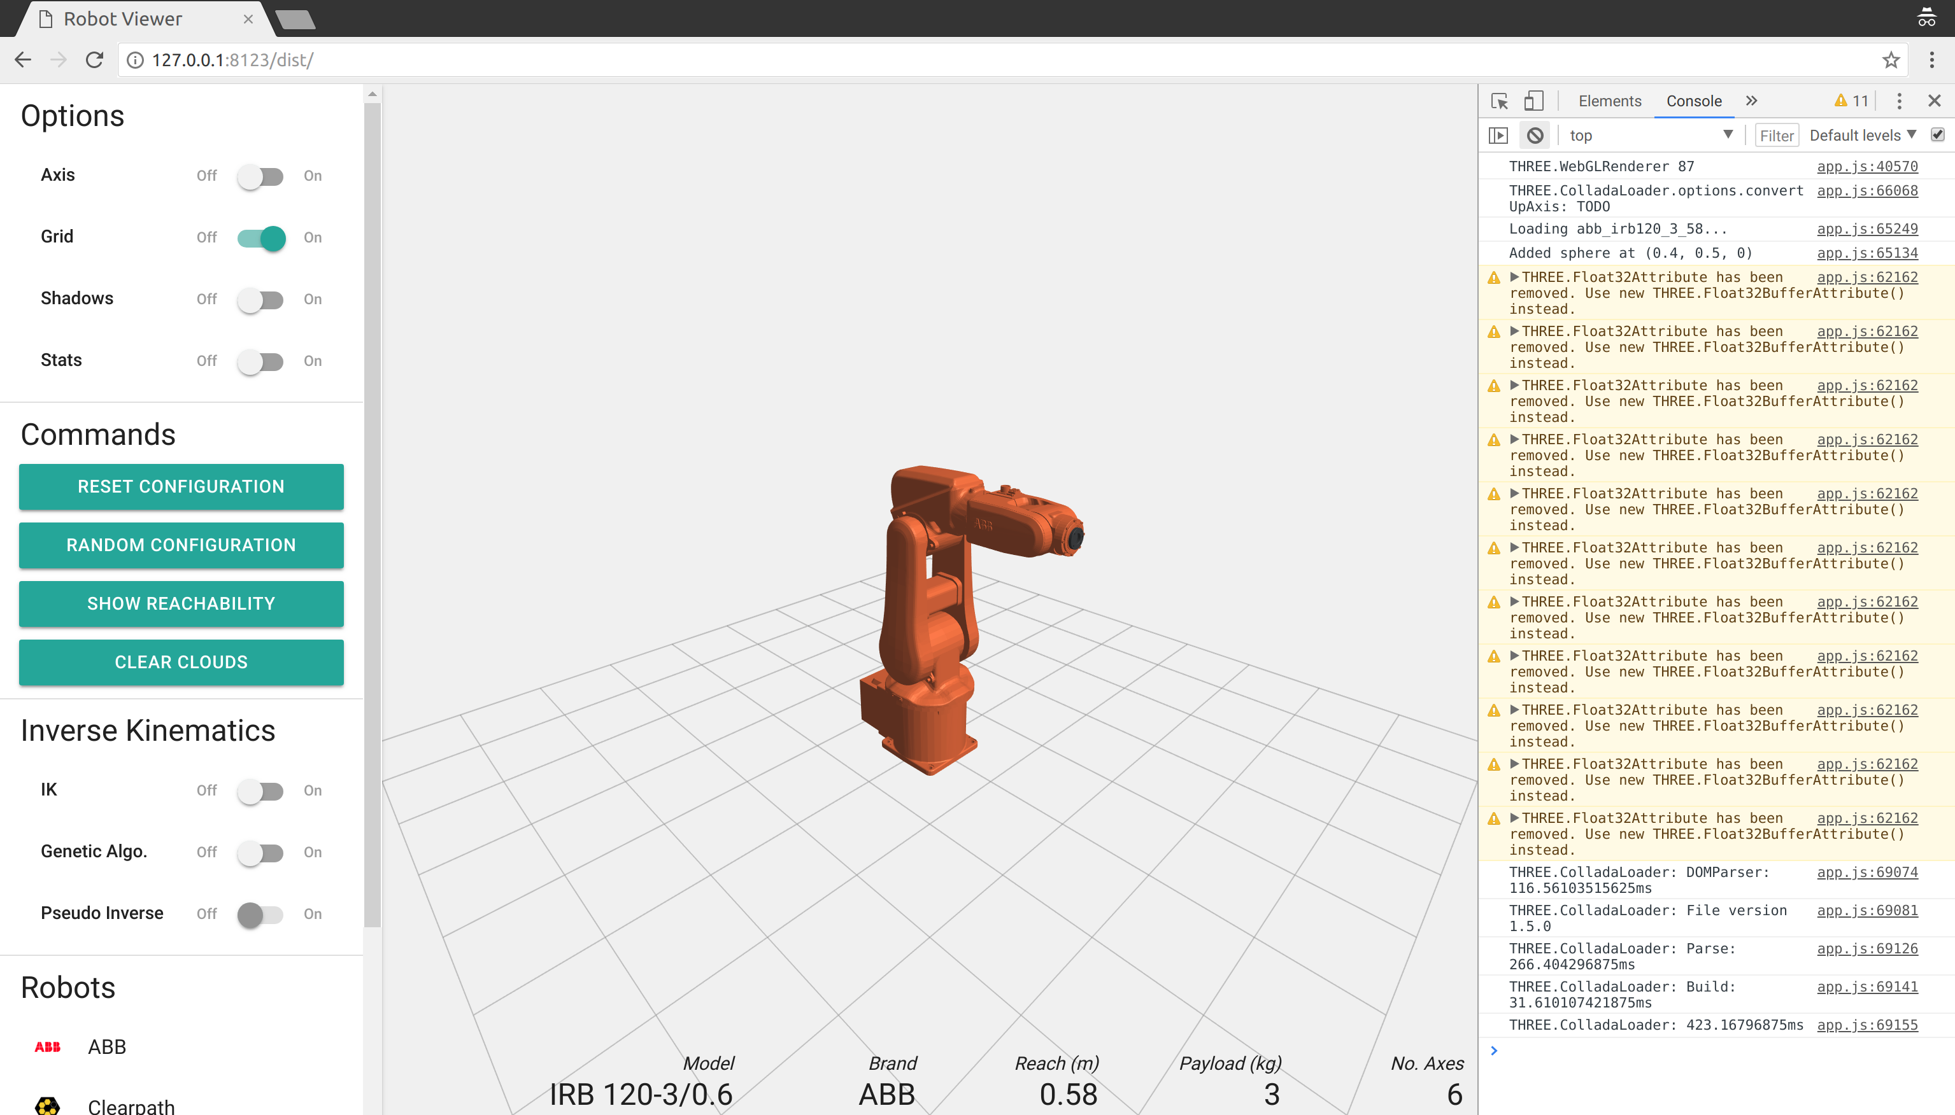The image size is (1955, 1115).
Task: Show more DevTools tabs chevron
Action: pyautogui.click(x=1751, y=101)
